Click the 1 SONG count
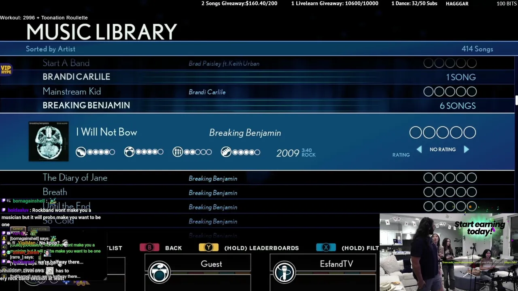 pos(461,77)
